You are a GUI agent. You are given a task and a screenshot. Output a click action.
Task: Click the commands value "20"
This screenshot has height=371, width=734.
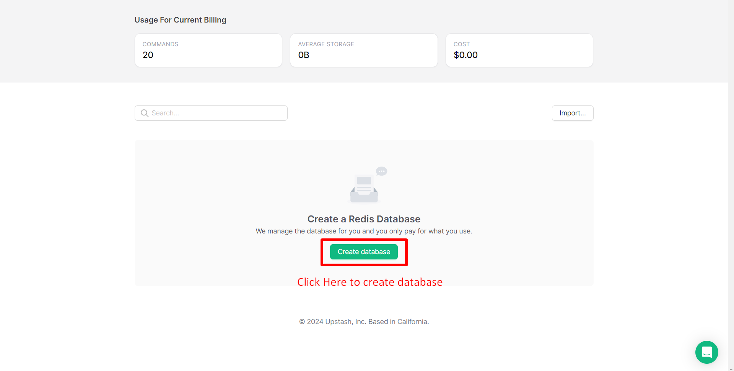tap(148, 55)
